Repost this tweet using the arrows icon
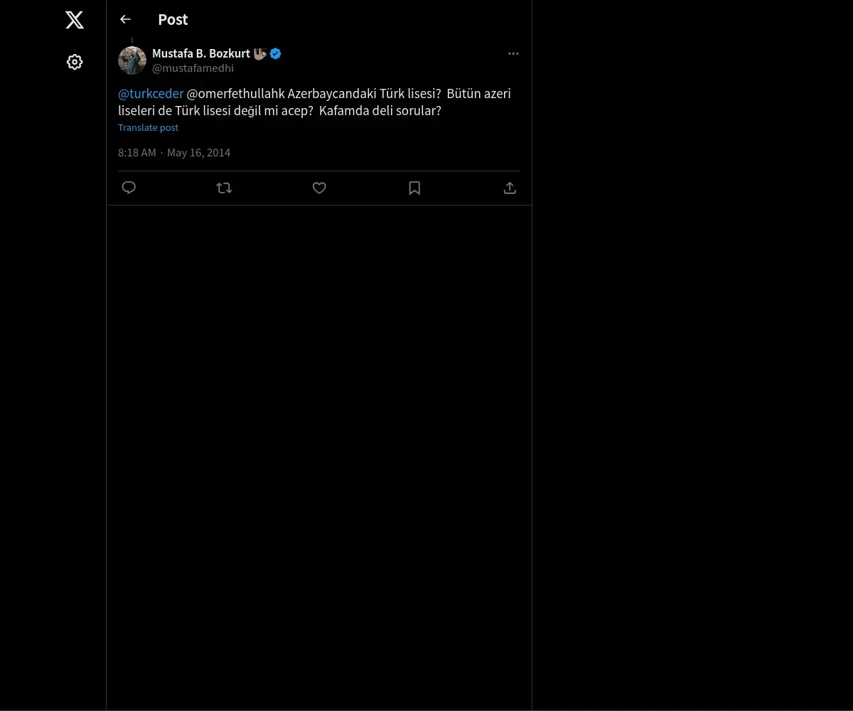The width and height of the screenshot is (853, 711). [x=224, y=188]
